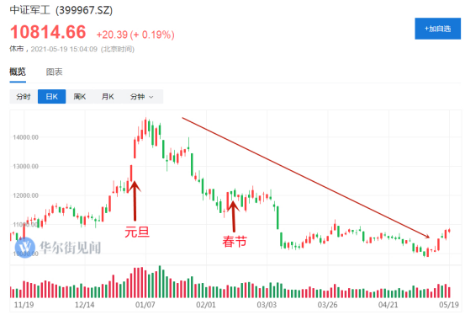The height and width of the screenshot is (315, 465).
Task: Click the index title 中证军工 (399967.SZ)
Action: [x=61, y=10]
